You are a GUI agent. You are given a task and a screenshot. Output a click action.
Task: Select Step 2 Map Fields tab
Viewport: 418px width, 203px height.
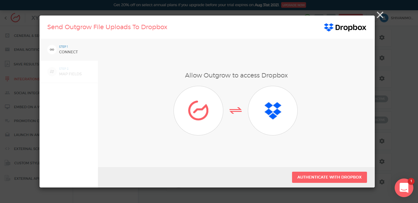pyautogui.click(x=69, y=72)
